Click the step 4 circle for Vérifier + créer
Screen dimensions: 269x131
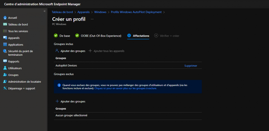pyautogui.click(x=156, y=36)
